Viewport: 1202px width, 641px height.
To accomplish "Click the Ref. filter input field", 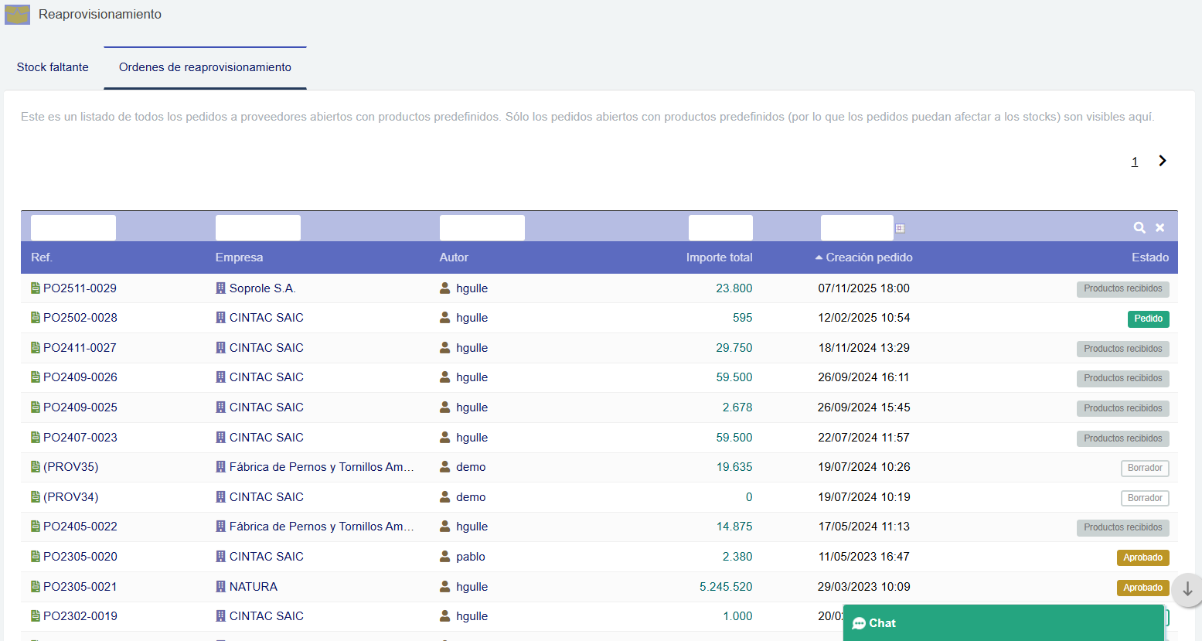I will point(72,227).
